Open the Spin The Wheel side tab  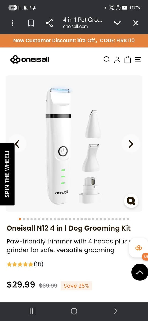coord(7,174)
